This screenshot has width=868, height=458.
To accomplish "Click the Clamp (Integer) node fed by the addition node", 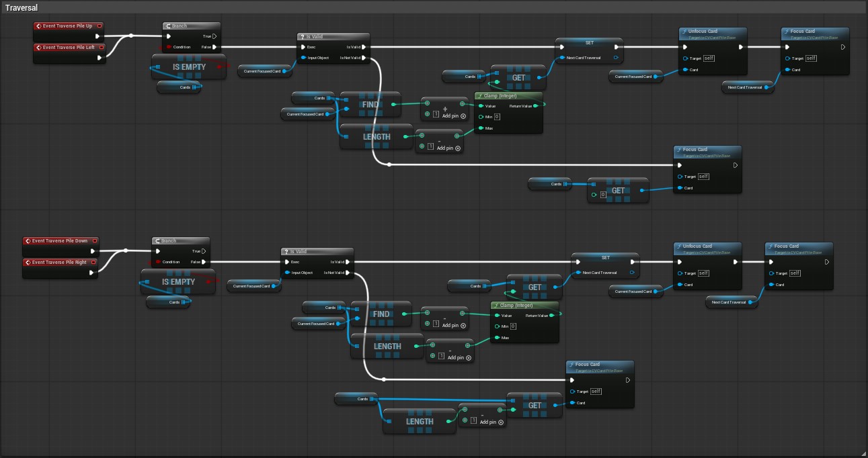I will pyautogui.click(x=508, y=112).
